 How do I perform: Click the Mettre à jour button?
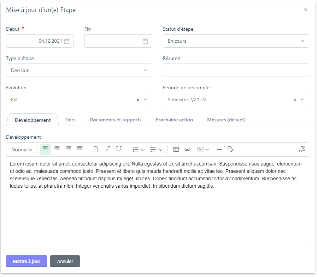(x=26, y=261)
